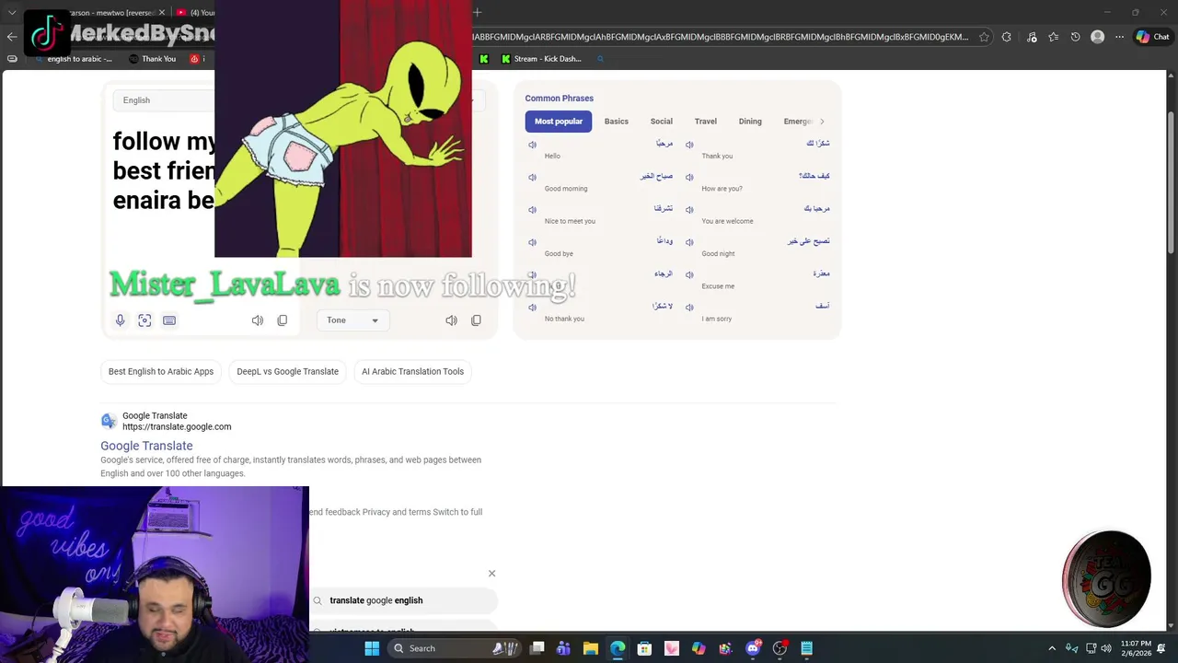Select the Travel phrases tab
The image size is (1178, 663).
tap(706, 122)
